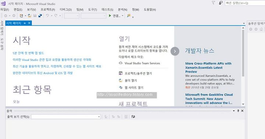Open the 디버그(D) menu
This screenshot has width=265, height=139.
[66, 10]
